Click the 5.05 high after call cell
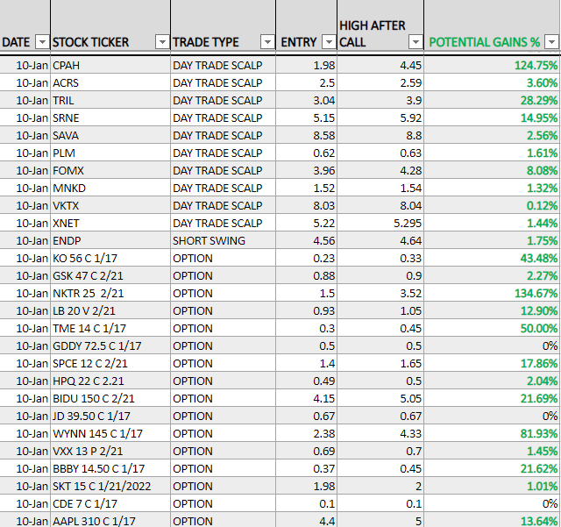 pos(380,398)
